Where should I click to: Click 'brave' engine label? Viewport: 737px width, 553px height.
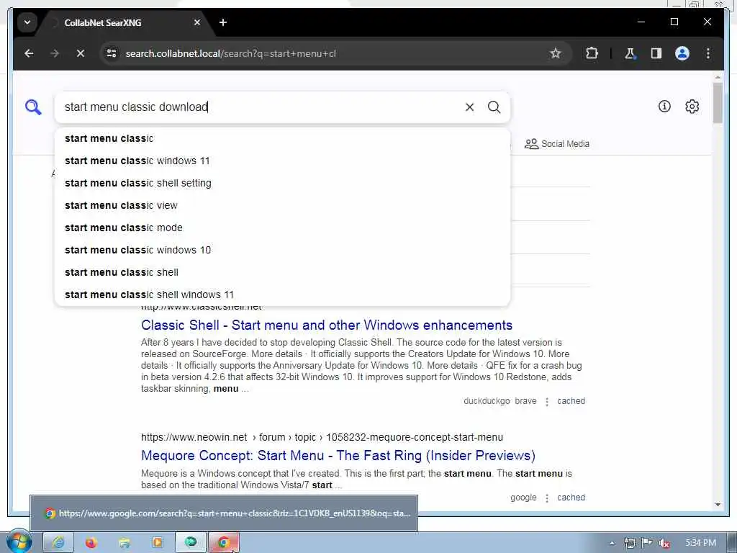click(525, 401)
